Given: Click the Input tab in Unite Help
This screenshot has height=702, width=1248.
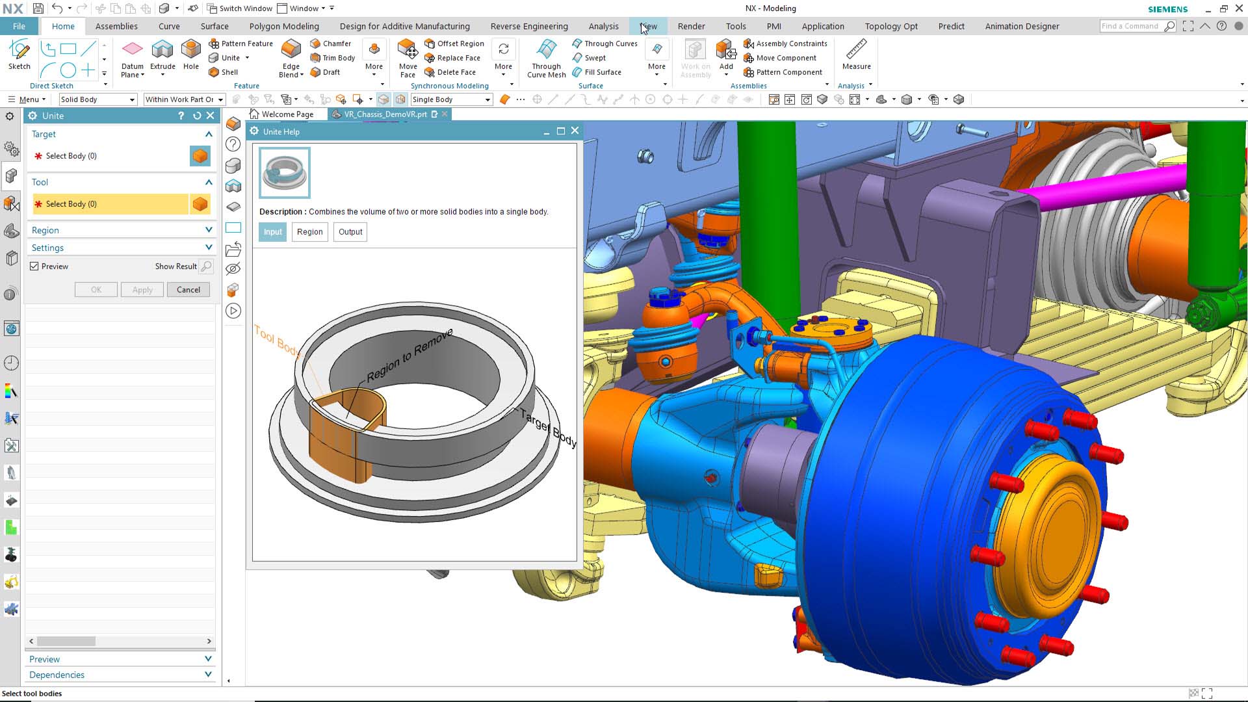Looking at the screenshot, I should (x=272, y=231).
